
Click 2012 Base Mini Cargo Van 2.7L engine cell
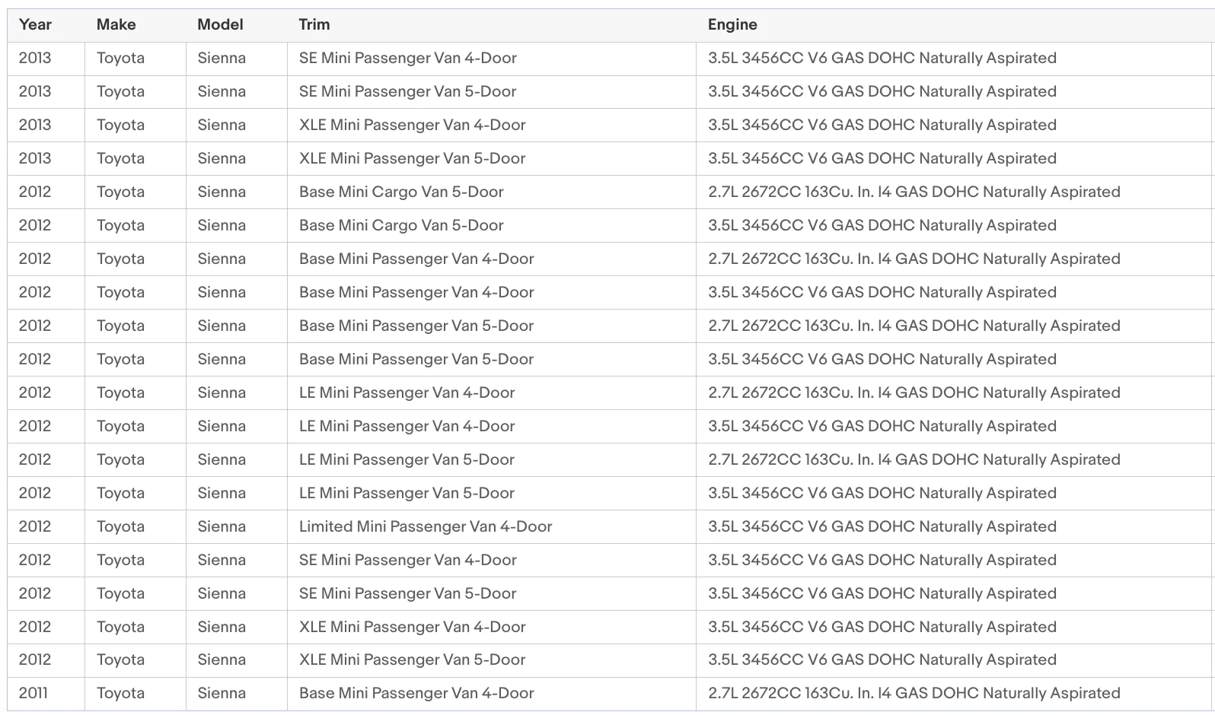pos(914,192)
